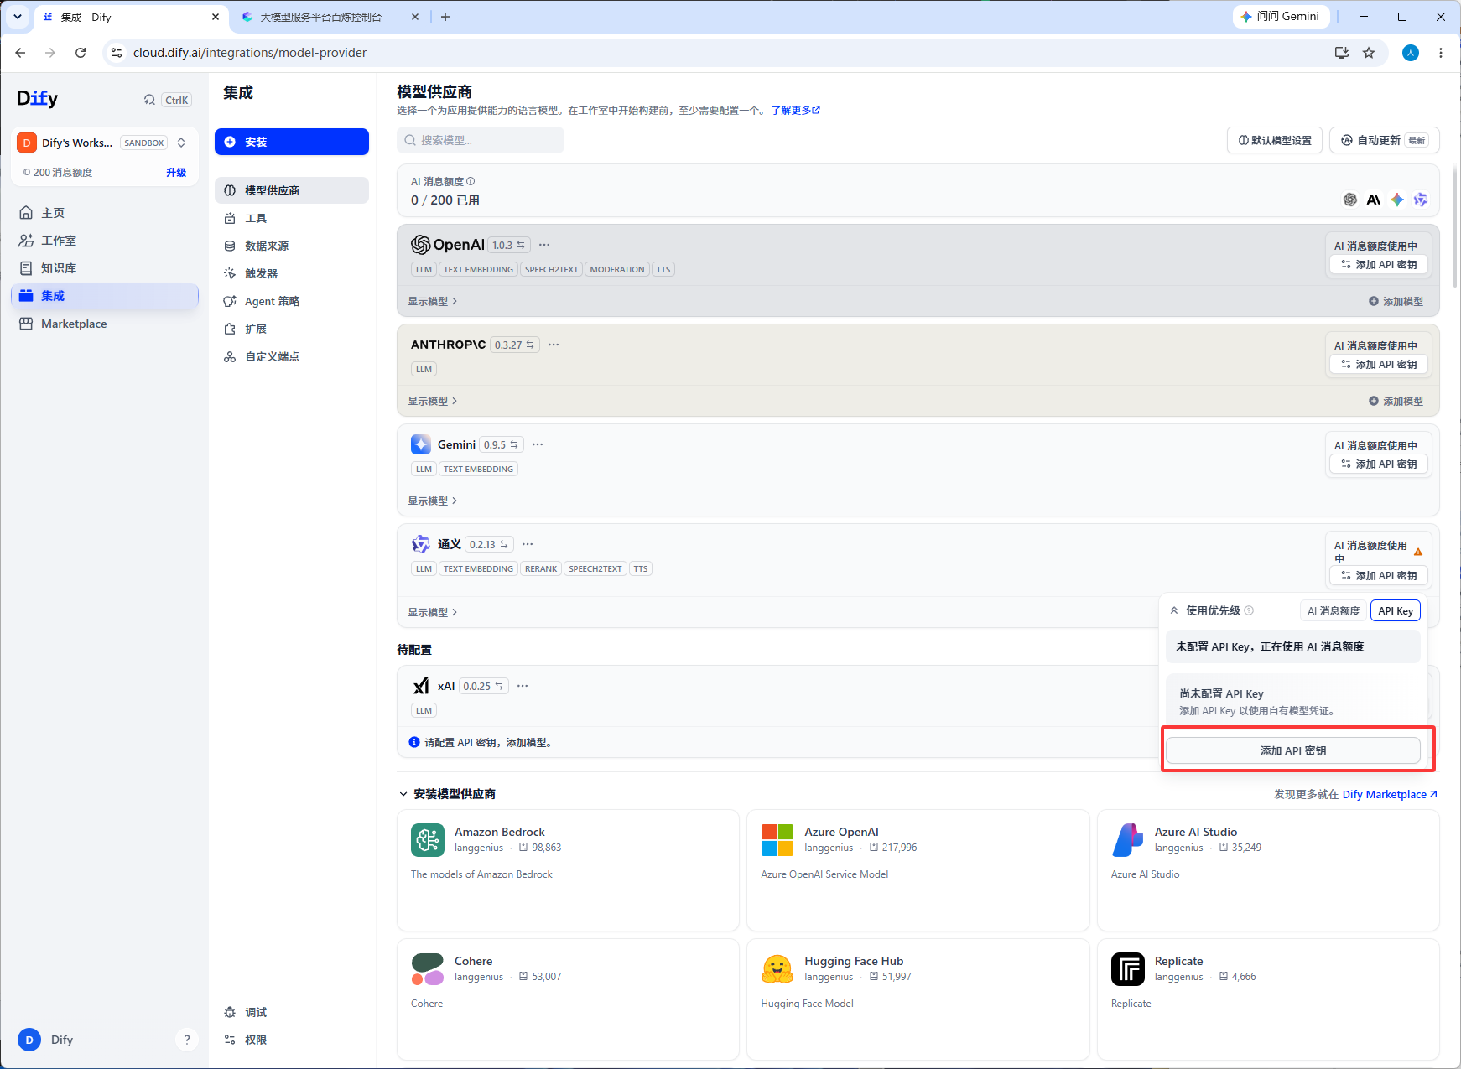Open the Amazon Bedrock provider card

pyautogui.click(x=568, y=870)
